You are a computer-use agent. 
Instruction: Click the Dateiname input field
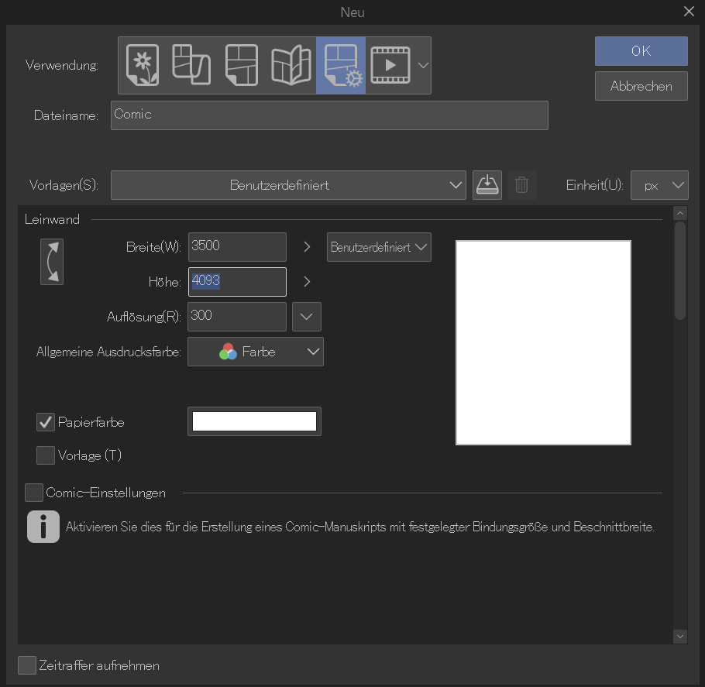pyautogui.click(x=329, y=115)
